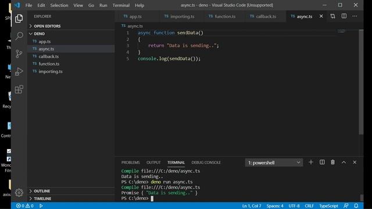Click the feedback icon in status bar
Screen dimensions: 372x209
point(346,206)
